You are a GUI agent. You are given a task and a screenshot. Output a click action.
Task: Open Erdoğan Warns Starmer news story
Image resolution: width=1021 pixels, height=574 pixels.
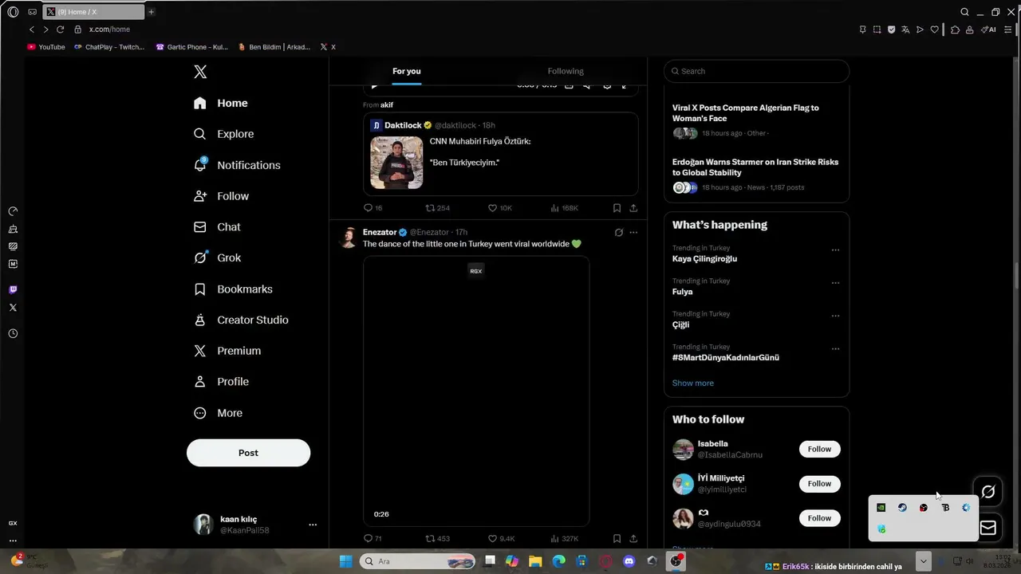pyautogui.click(x=756, y=175)
